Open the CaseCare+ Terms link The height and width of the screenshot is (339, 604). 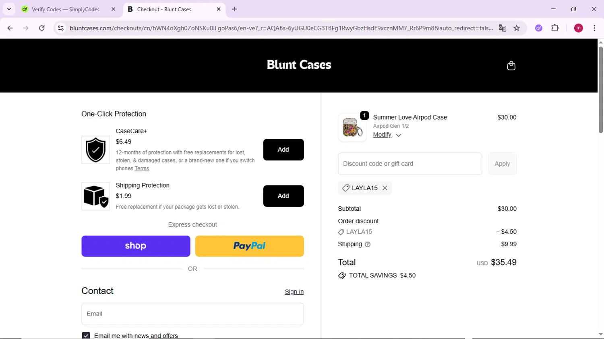click(x=142, y=168)
